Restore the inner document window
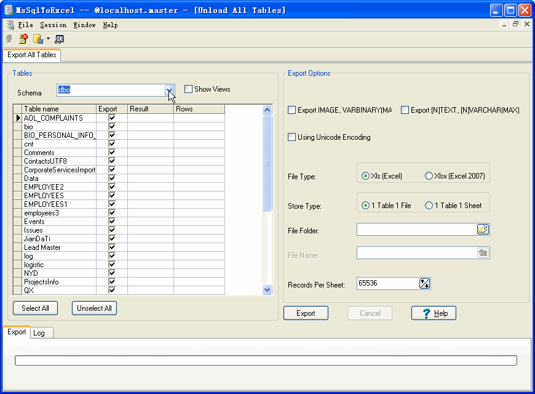 tap(515, 24)
